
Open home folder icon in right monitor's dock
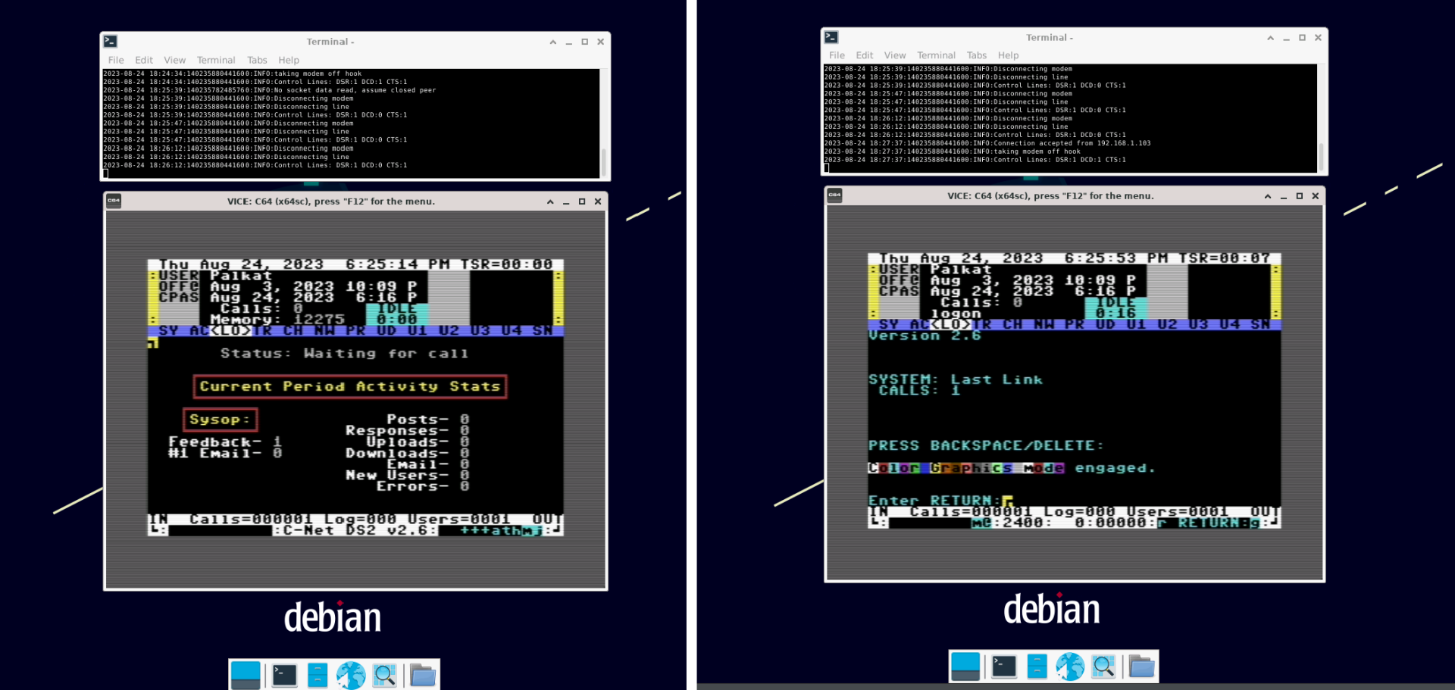pyautogui.click(x=1141, y=667)
